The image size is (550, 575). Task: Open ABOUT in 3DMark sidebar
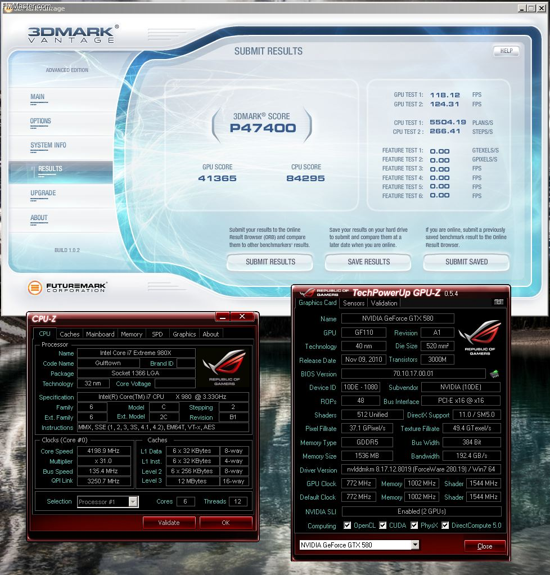(39, 218)
